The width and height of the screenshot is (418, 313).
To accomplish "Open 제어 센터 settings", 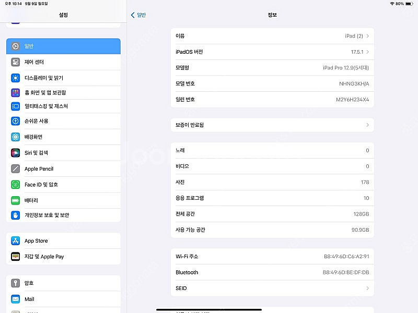I will (x=63, y=62).
